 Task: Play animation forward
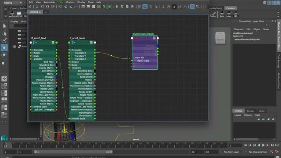click(263, 145)
